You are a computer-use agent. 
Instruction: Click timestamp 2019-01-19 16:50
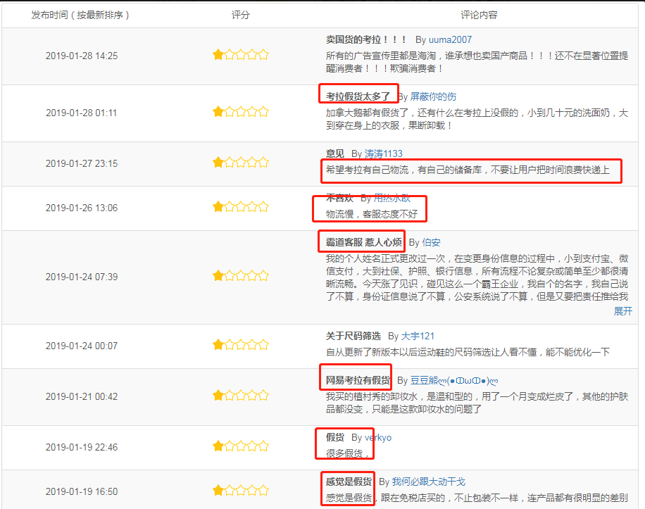(x=82, y=491)
